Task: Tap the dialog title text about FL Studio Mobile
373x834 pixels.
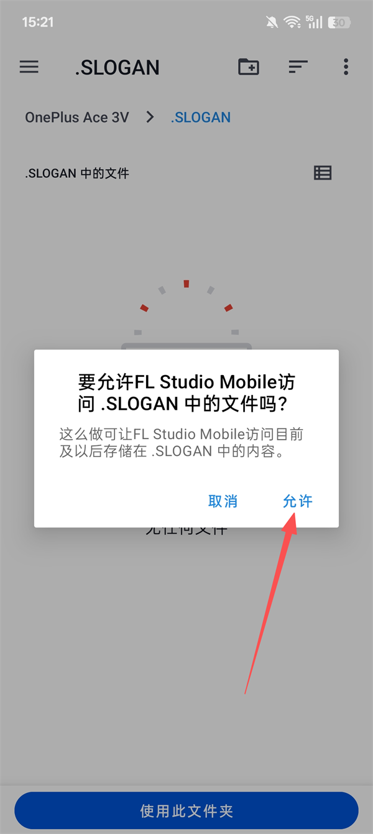Action: point(186,392)
